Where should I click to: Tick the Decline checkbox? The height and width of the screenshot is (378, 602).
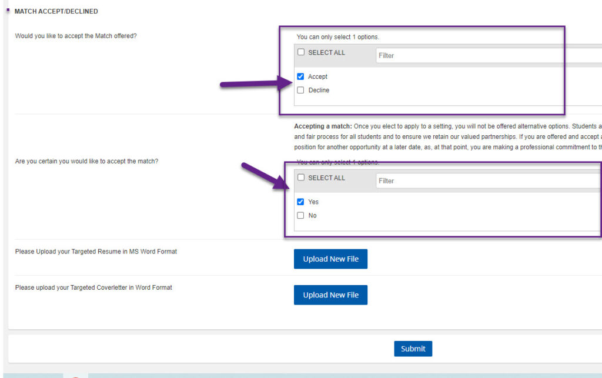coord(301,90)
